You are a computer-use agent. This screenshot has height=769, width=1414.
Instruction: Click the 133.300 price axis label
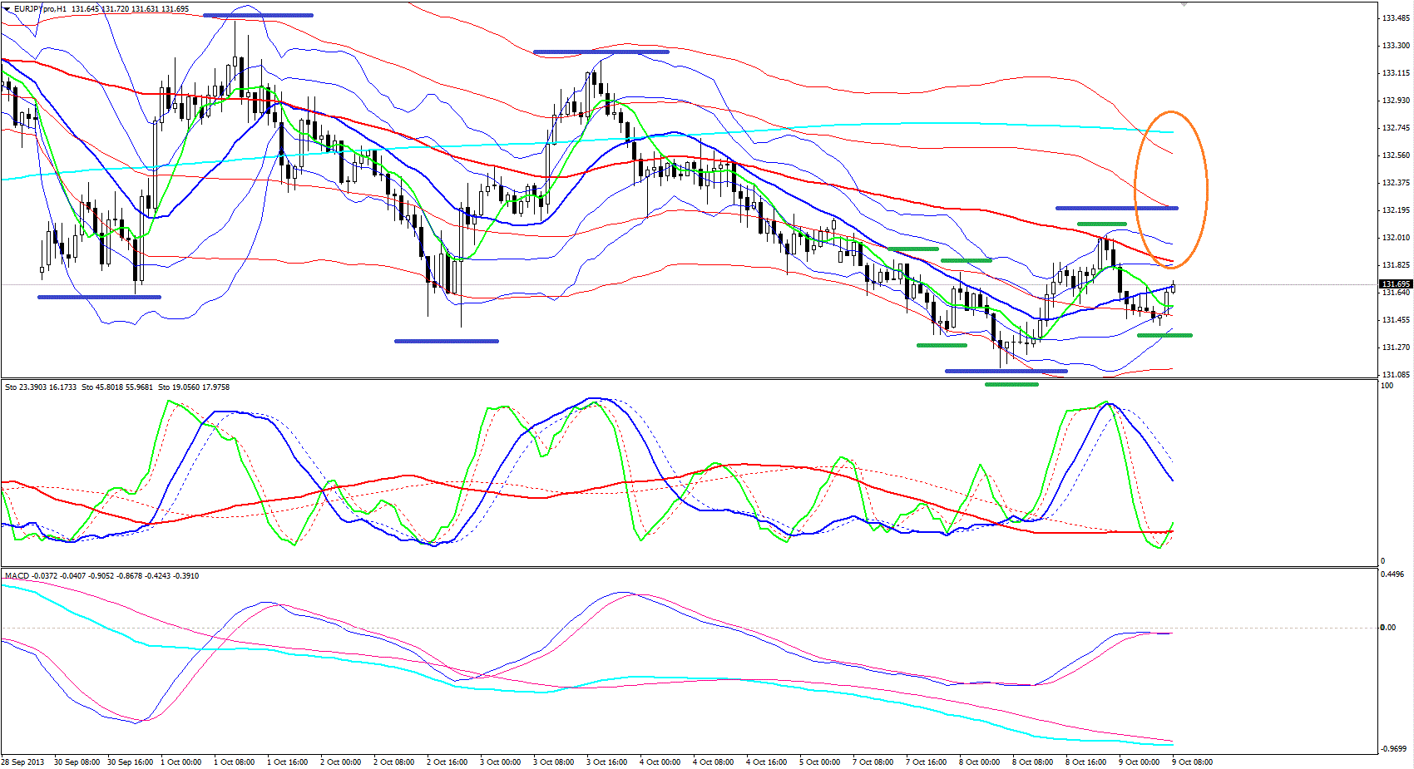tap(1395, 46)
